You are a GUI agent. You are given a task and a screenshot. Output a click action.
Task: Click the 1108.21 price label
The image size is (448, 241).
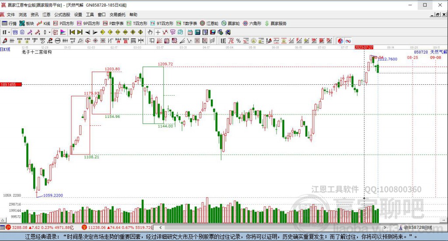(x=91, y=157)
